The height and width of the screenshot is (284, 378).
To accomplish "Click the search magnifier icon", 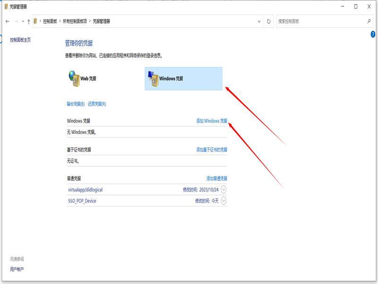I will pos(369,21).
